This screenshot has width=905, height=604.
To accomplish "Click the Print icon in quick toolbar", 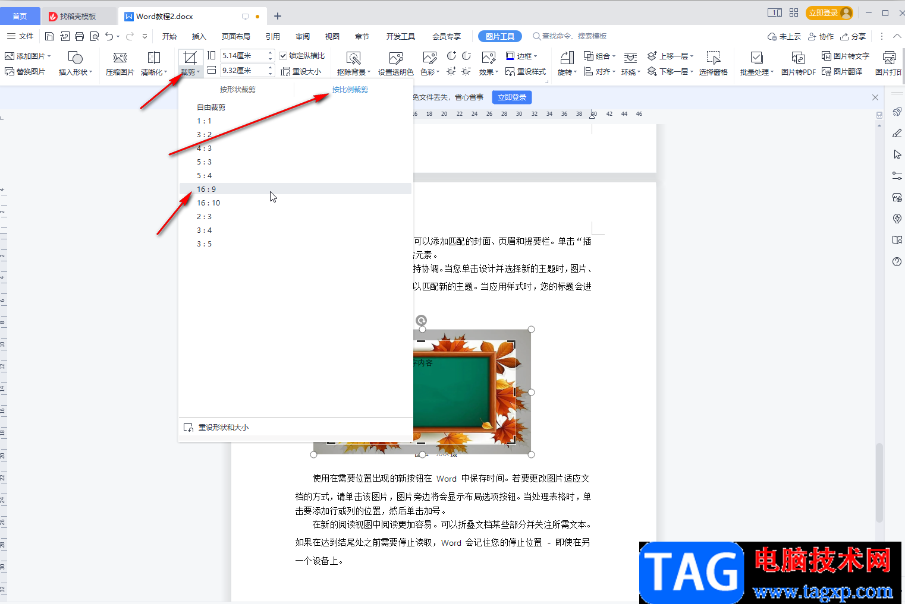I will (80, 36).
